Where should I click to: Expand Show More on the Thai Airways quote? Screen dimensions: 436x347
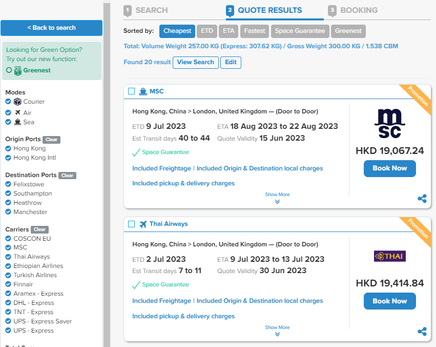click(x=277, y=327)
